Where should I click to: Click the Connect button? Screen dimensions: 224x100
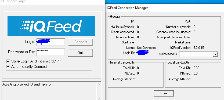pos(81,42)
